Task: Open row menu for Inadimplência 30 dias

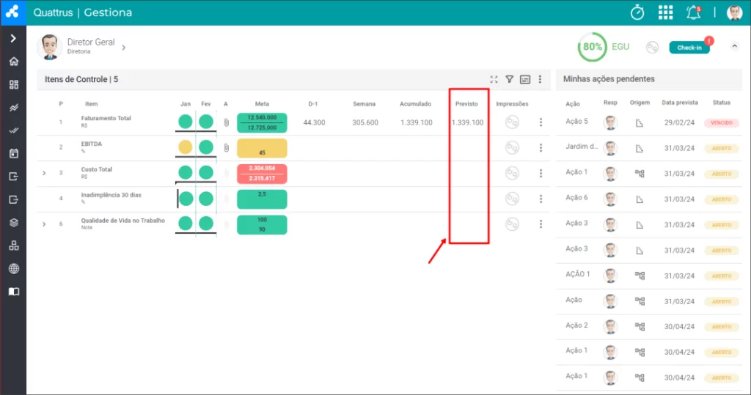Action: 541,199
